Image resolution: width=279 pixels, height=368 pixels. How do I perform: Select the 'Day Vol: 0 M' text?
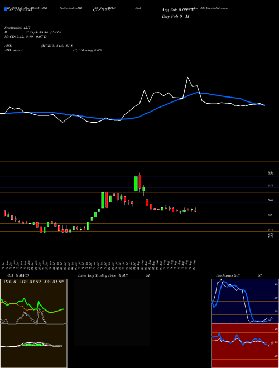pyautogui.click(x=175, y=16)
